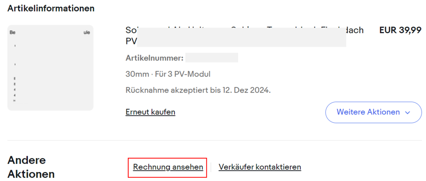426x181 pixels.
Task: Click the word "Aktionen" under "Andere"
Action: coord(31,174)
